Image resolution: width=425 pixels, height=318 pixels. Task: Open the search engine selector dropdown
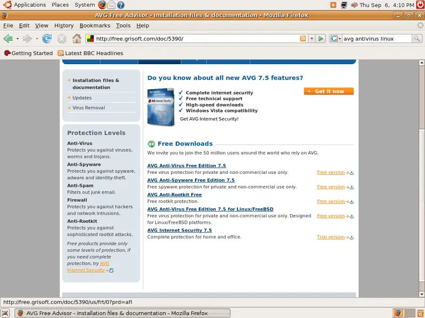[x=336, y=39]
